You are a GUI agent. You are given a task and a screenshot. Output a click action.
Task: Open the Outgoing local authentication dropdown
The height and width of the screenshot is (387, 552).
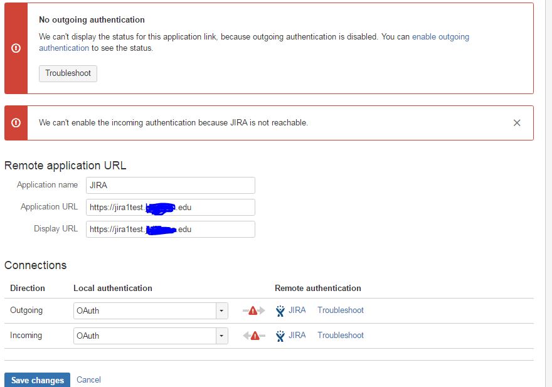(151, 310)
